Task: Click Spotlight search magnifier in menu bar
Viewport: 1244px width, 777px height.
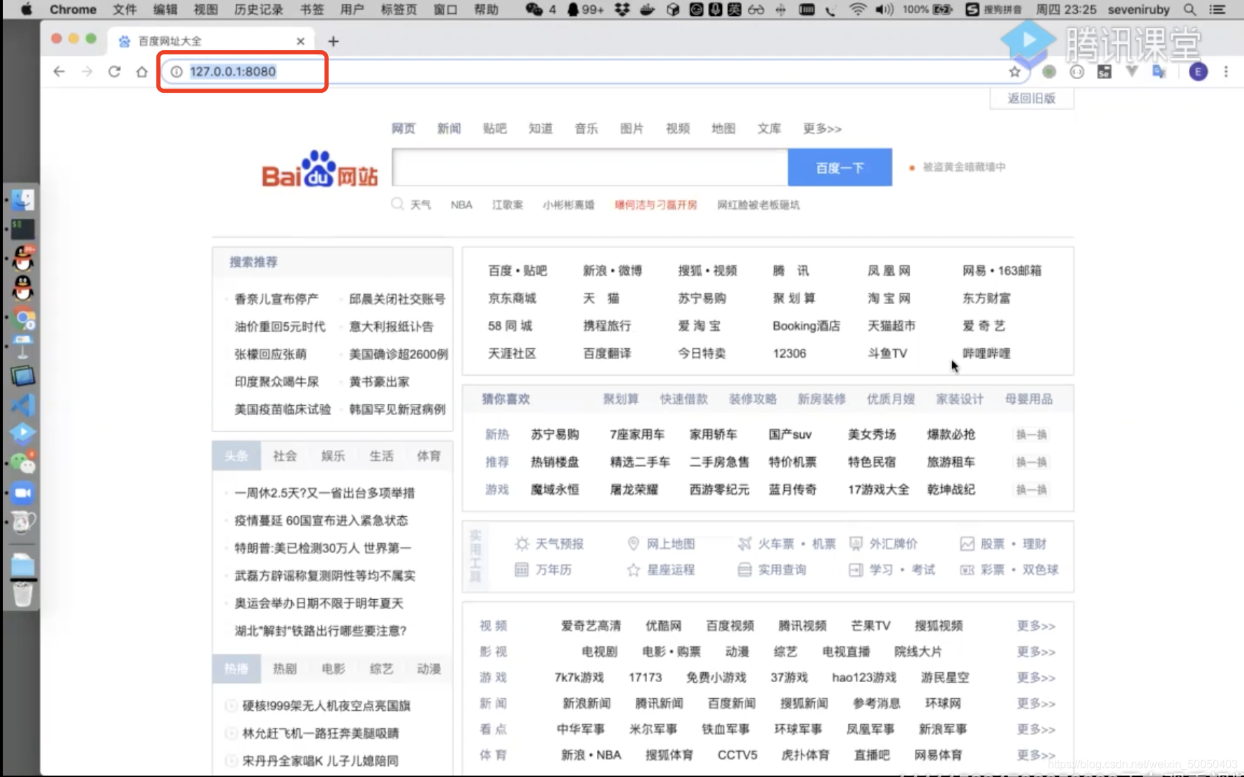Action: (x=1190, y=9)
